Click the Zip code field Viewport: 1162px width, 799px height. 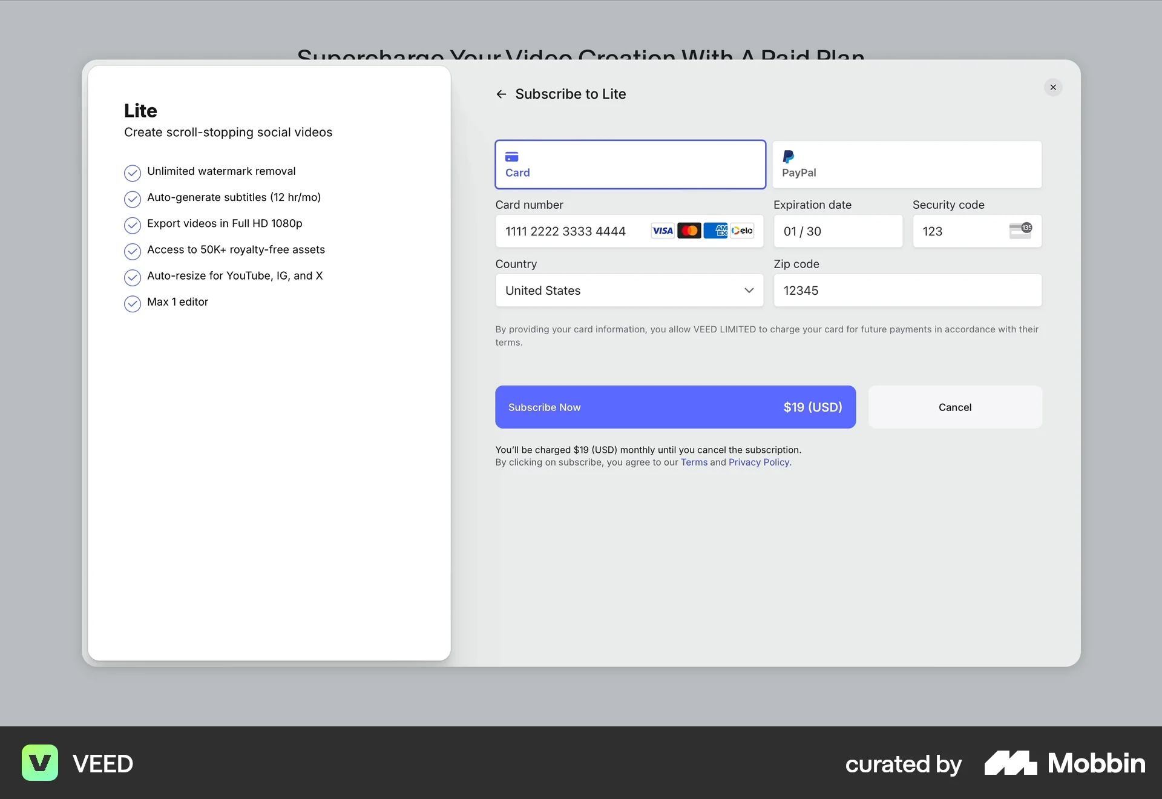[907, 291]
